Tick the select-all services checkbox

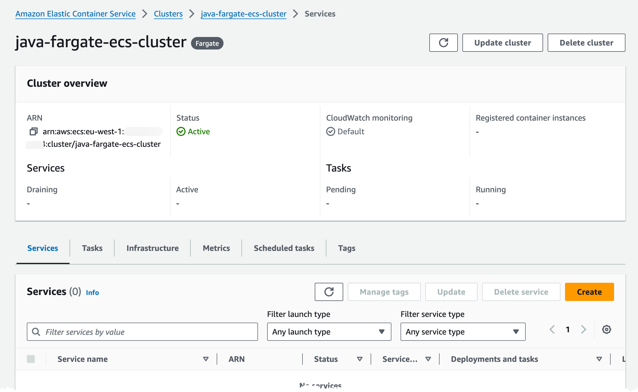pyautogui.click(x=31, y=359)
